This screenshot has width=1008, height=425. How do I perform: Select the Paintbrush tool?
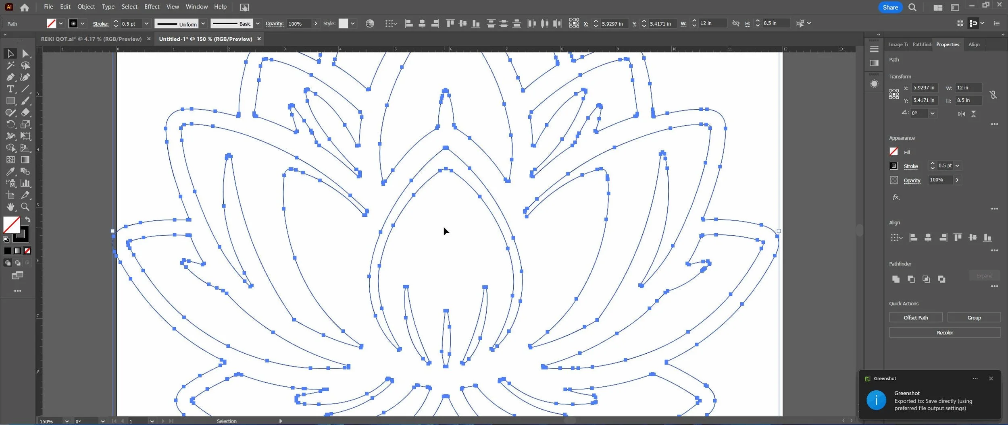25,101
